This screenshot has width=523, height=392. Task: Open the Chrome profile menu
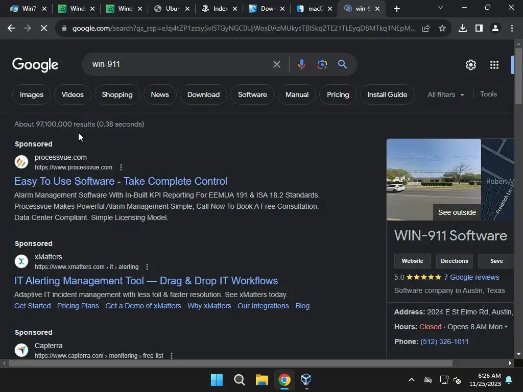coord(495,29)
